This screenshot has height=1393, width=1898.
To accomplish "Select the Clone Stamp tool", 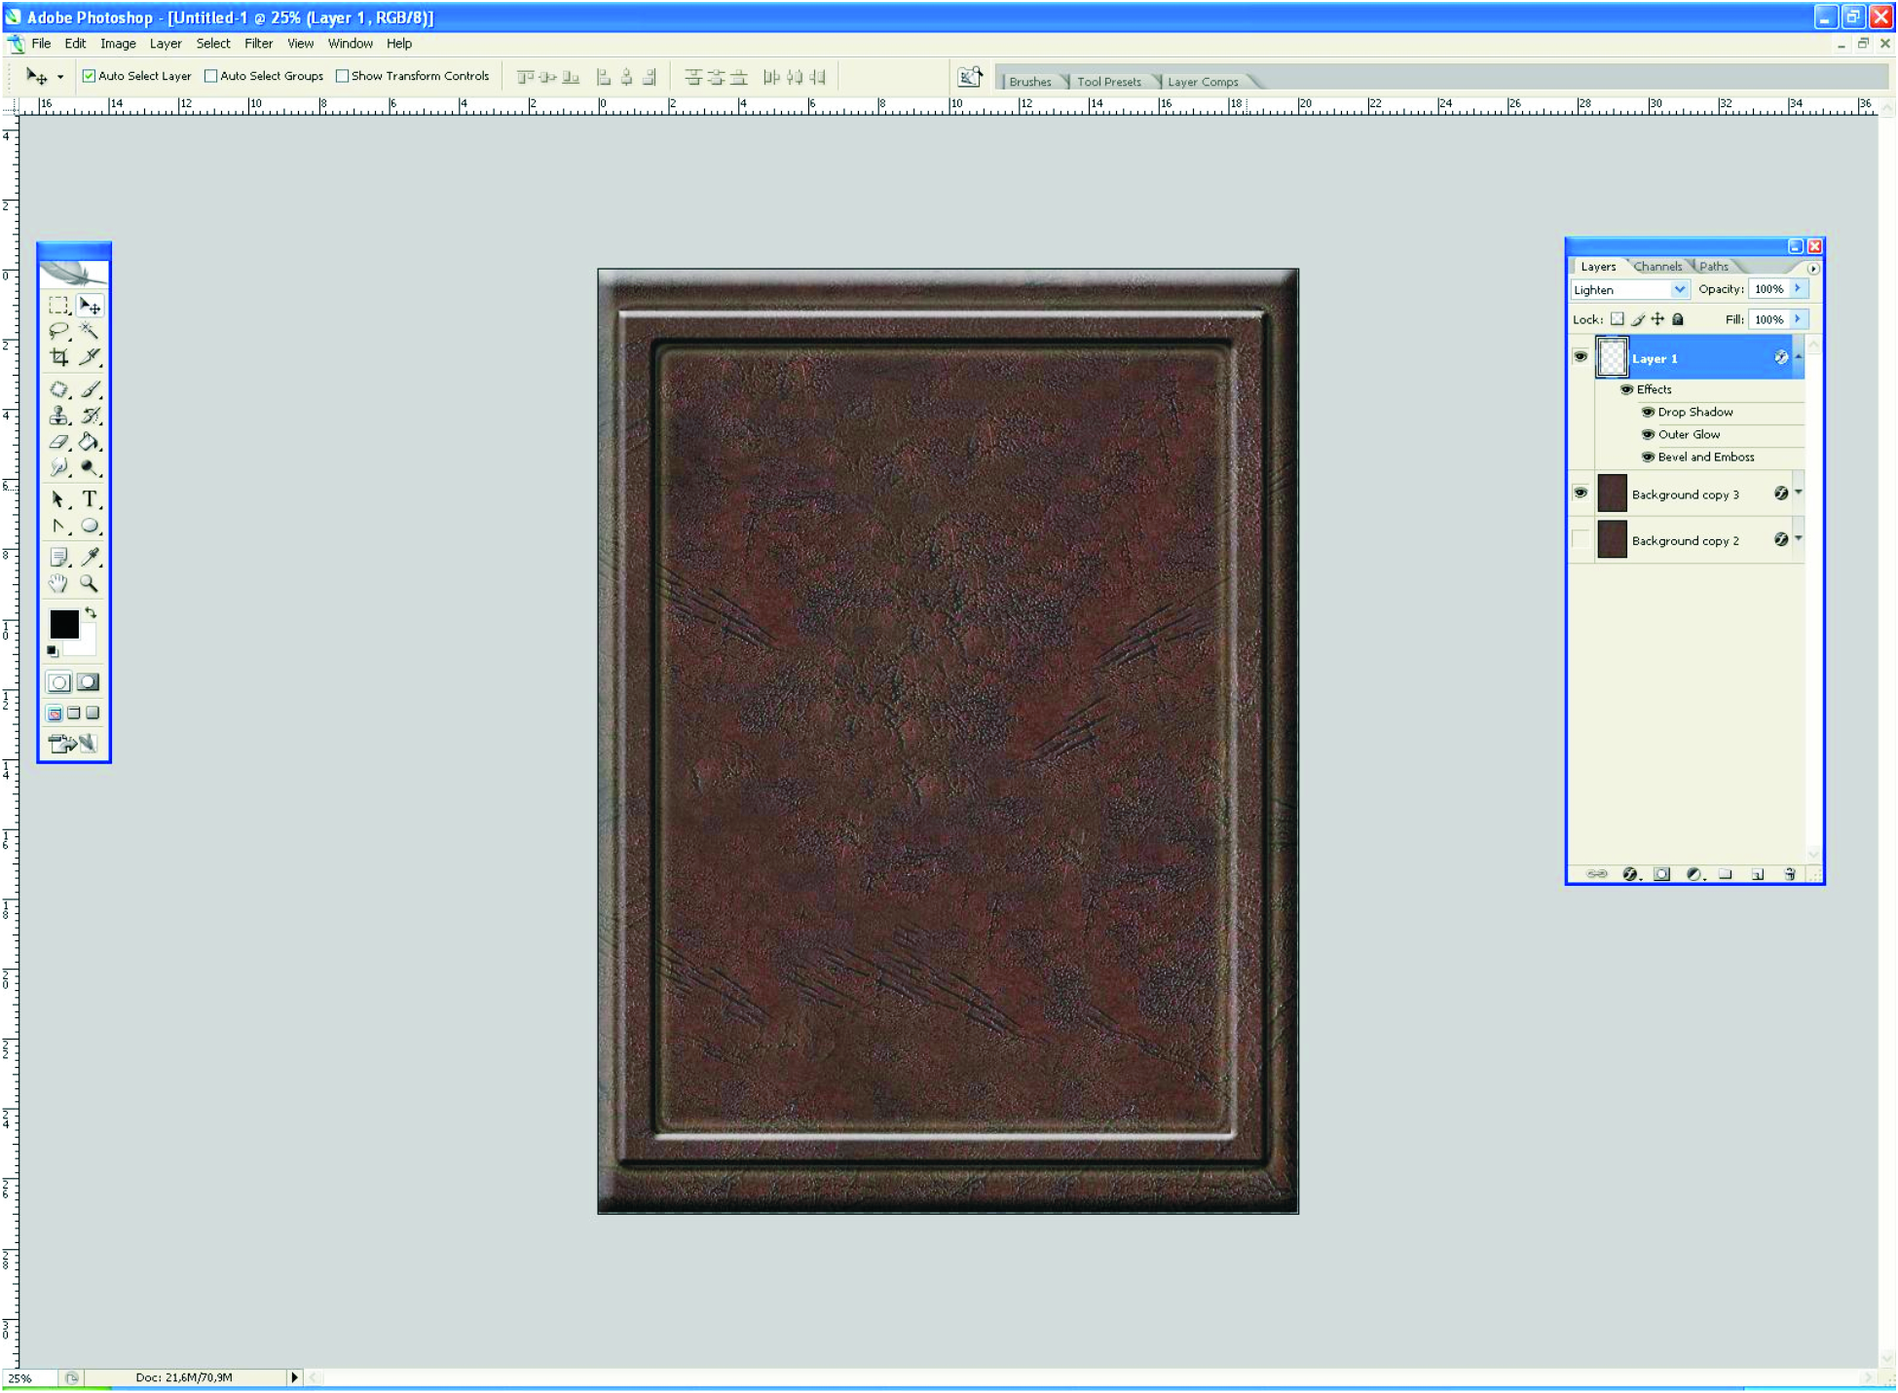I will coord(58,416).
